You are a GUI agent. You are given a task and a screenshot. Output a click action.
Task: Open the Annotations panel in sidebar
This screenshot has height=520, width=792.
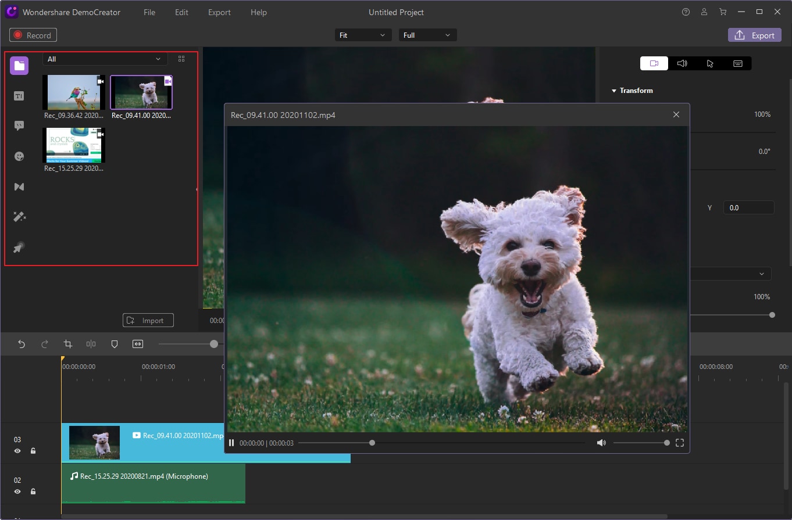[19, 126]
